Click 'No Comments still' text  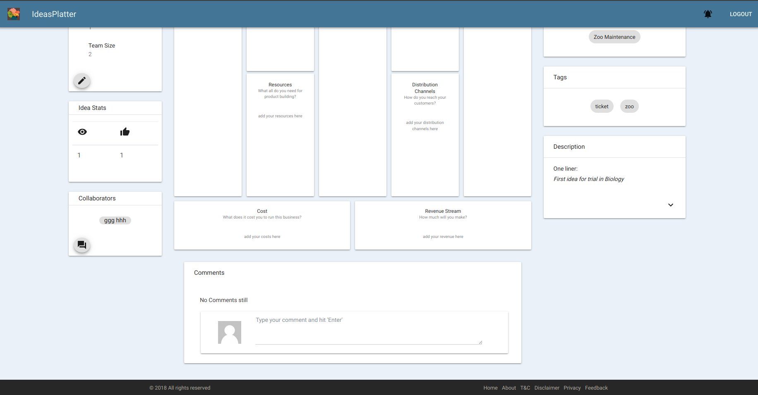point(223,300)
